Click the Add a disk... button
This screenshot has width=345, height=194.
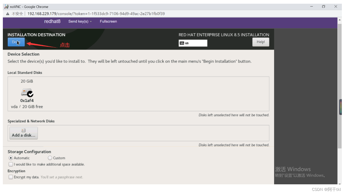(x=24, y=133)
